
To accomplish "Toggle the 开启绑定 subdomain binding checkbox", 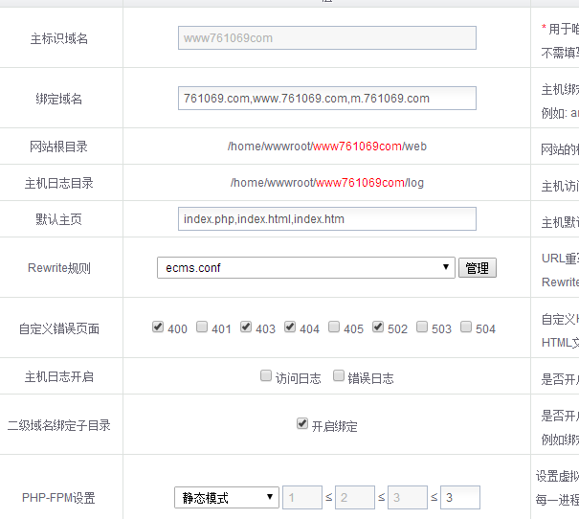I will click(302, 424).
